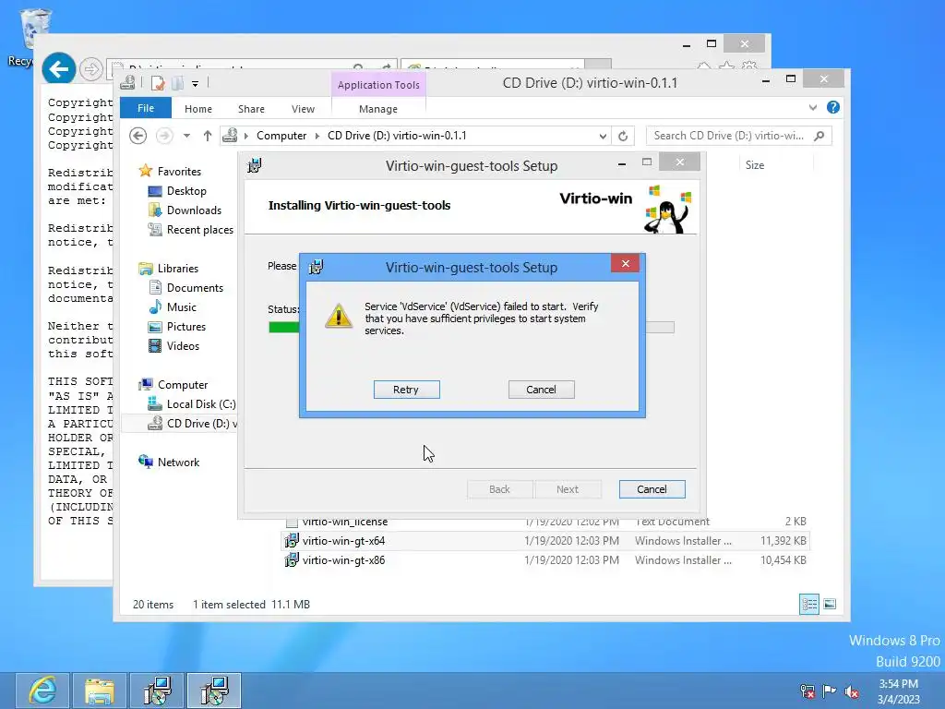Open File Explorer from the taskbar

click(x=100, y=691)
